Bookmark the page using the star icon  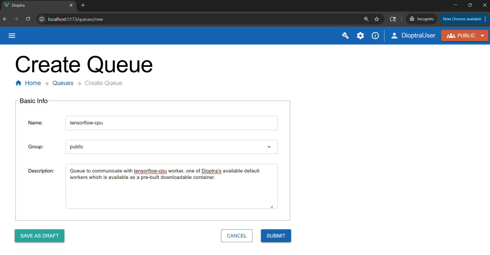377,19
